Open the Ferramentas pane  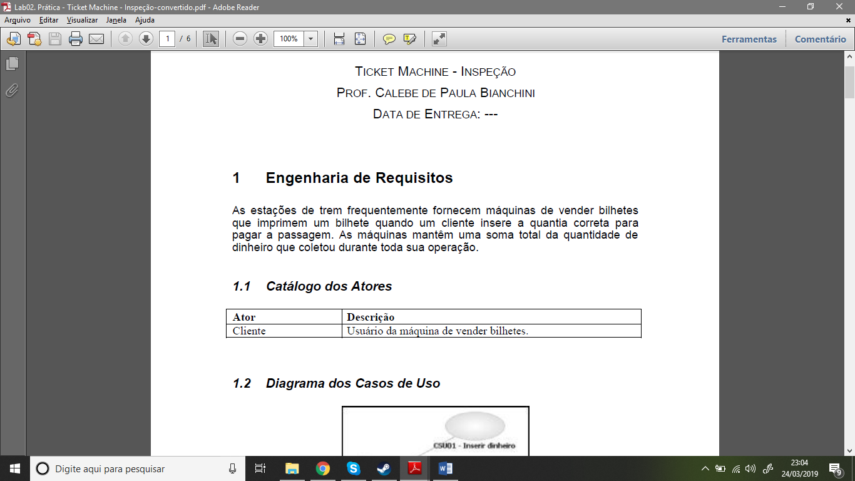pyautogui.click(x=749, y=39)
